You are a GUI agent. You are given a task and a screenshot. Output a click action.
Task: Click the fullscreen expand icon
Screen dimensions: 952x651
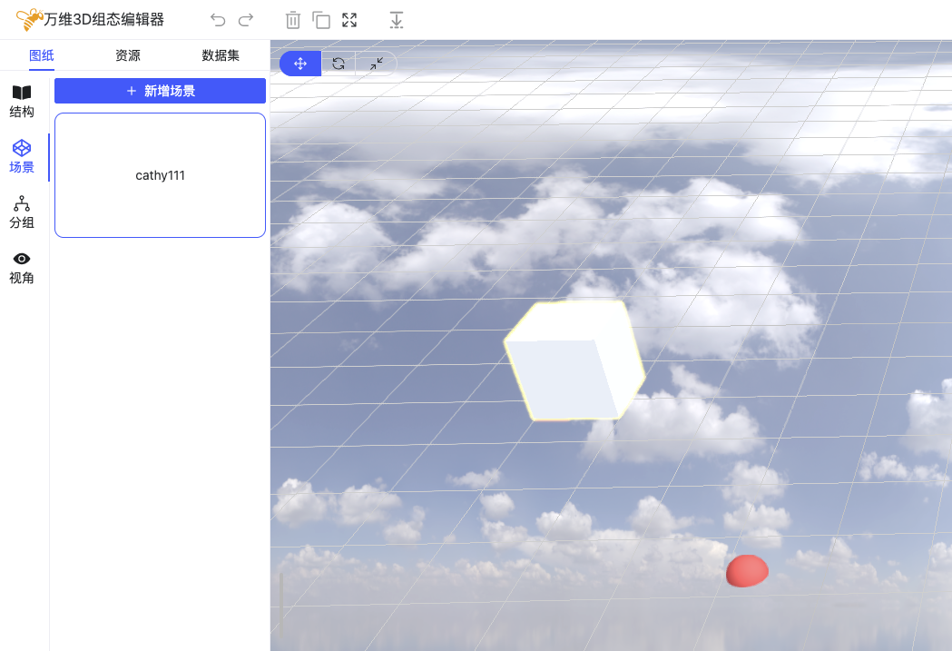click(349, 20)
